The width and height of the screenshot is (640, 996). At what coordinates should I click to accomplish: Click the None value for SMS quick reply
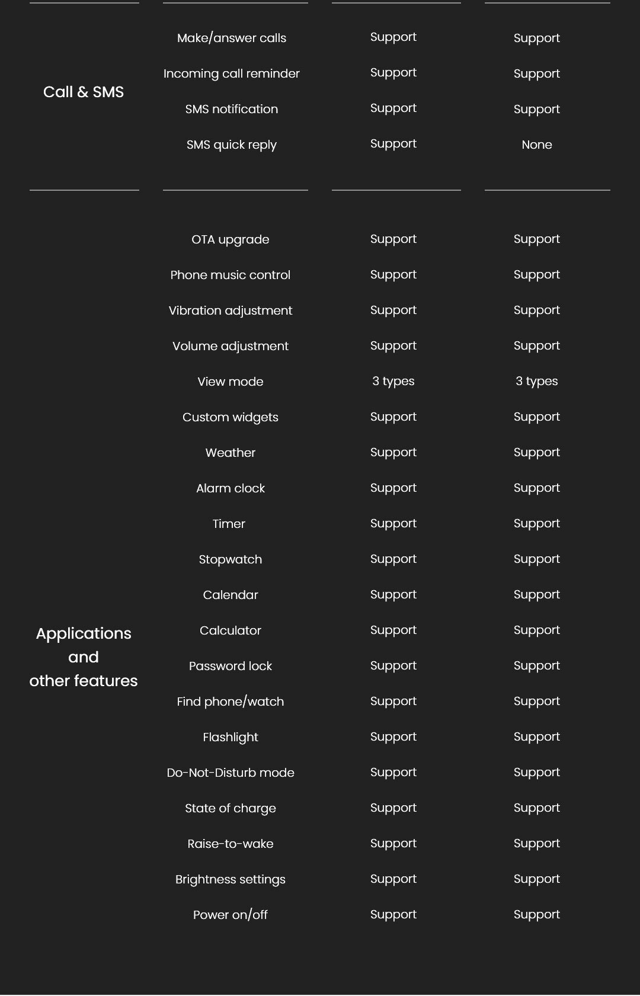tap(537, 145)
